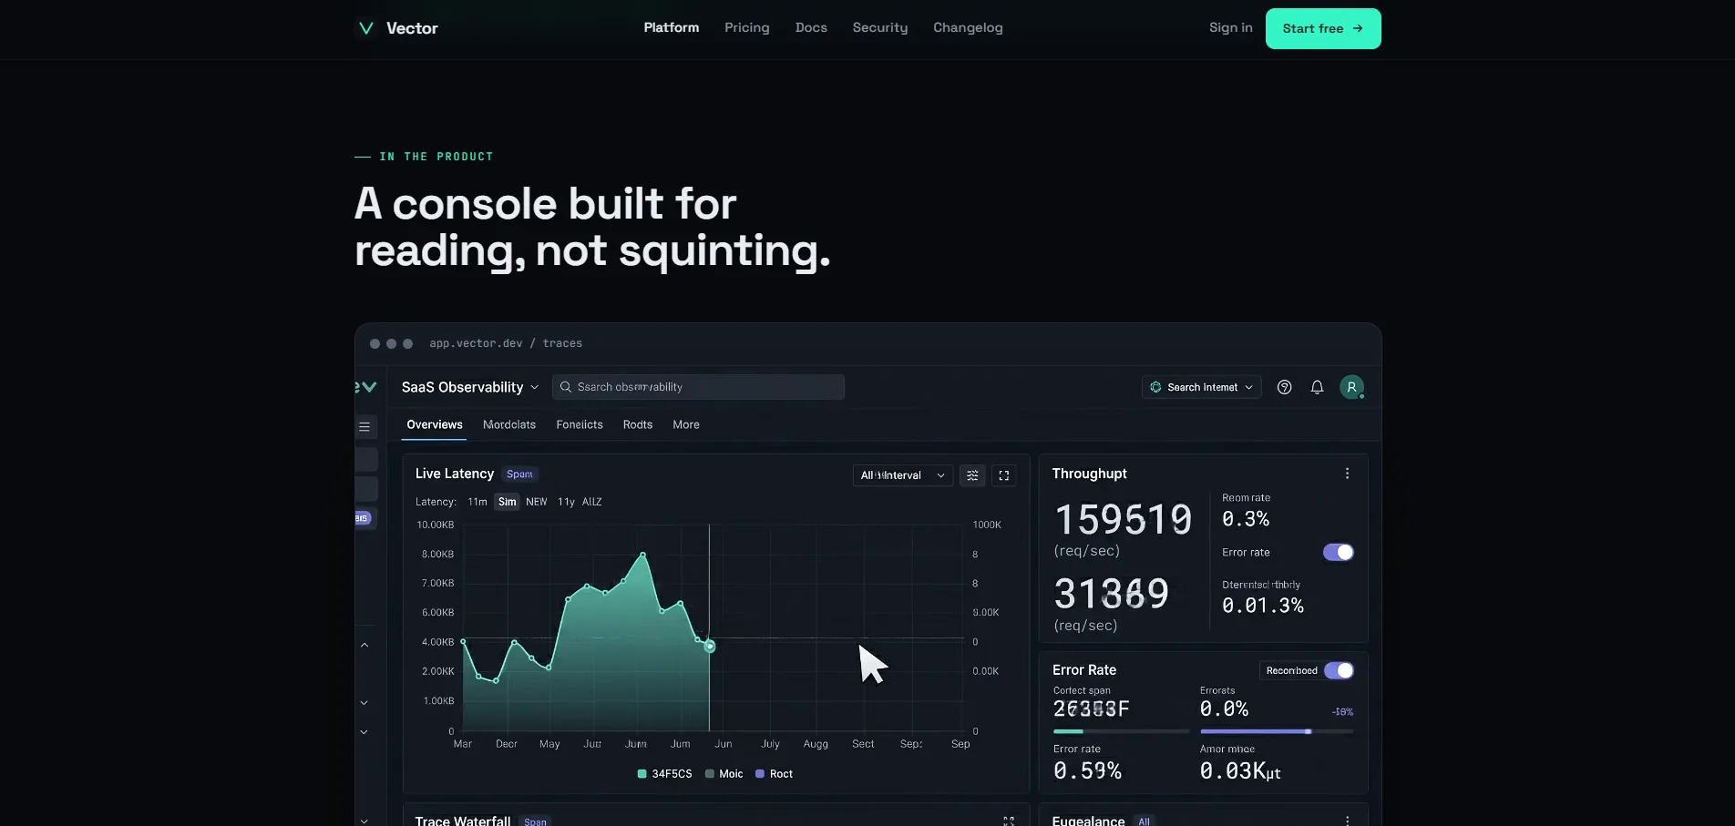Switch to the Mordolats tab
This screenshot has width=1735, height=826.
point(509,424)
